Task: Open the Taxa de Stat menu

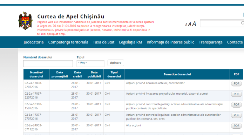Action: 103,42
